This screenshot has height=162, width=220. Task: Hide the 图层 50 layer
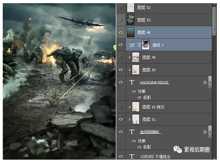pyautogui.click(x=121, y=70)
